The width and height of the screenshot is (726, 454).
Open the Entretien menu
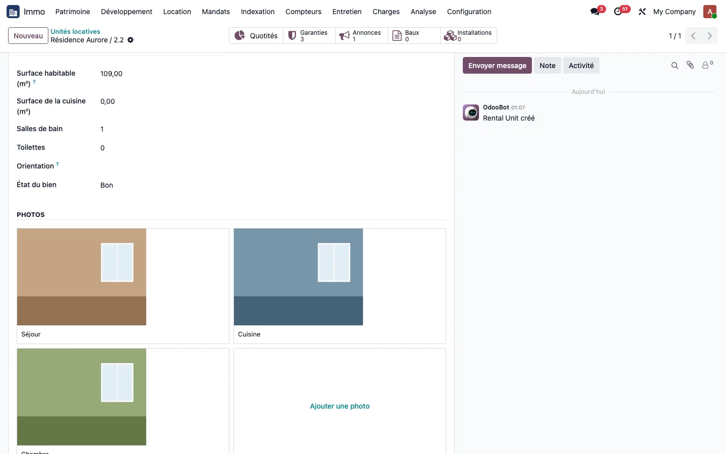click(347, 12)
